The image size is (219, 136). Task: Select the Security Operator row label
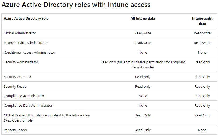click(17, 77)
